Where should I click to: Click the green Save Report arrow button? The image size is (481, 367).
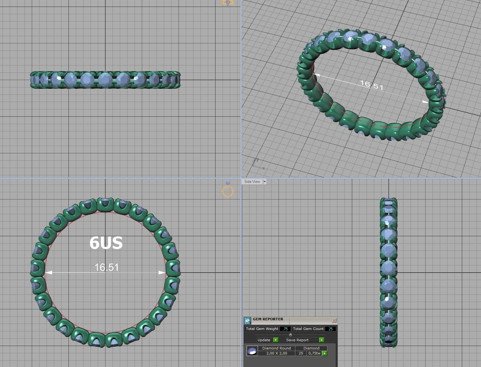point(321,340)
